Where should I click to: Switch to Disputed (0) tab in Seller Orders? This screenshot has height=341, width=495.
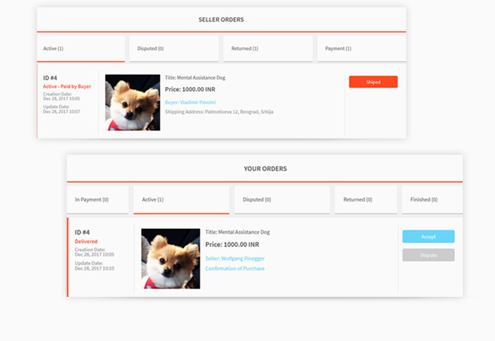(174, 48)
